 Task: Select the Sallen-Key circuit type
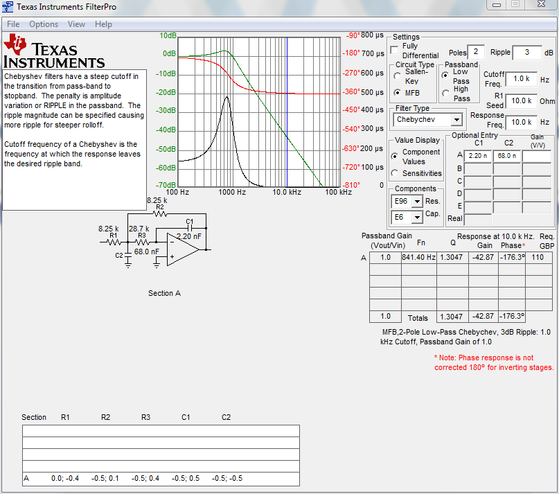tap(397, 76)
